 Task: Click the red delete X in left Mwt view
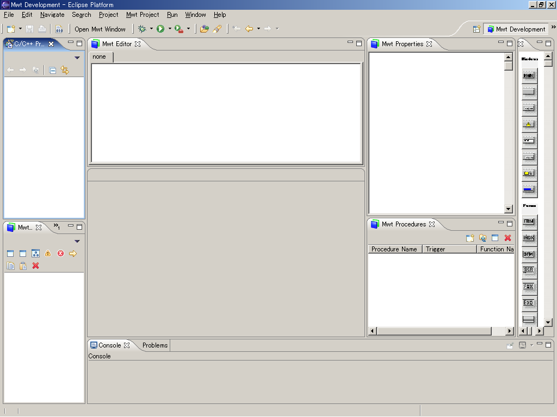click(x=35, y=266)
